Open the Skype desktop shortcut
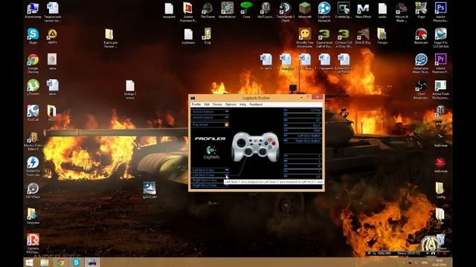Image resolution: width=476 pixels, height=267 pixels. click(x=33, y=36)
